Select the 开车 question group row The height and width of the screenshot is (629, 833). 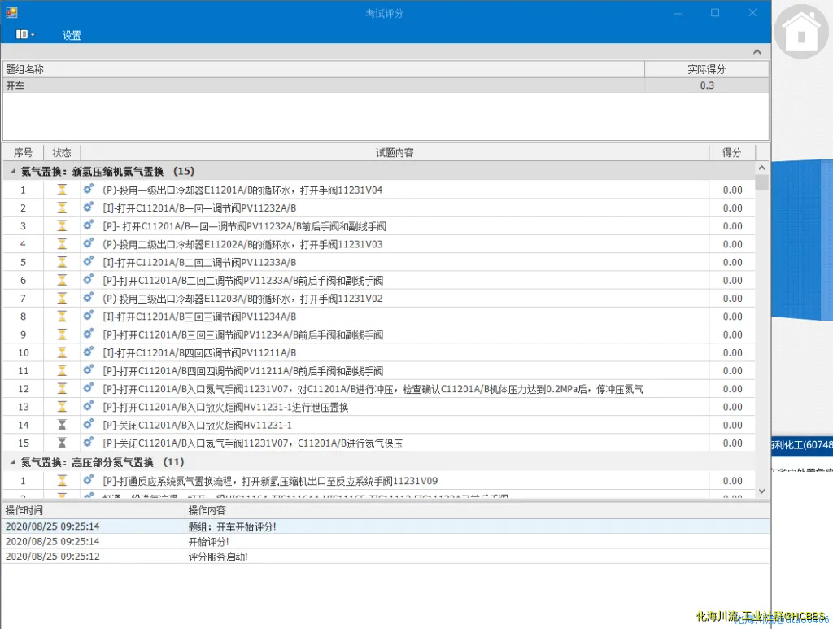[325, 85]
